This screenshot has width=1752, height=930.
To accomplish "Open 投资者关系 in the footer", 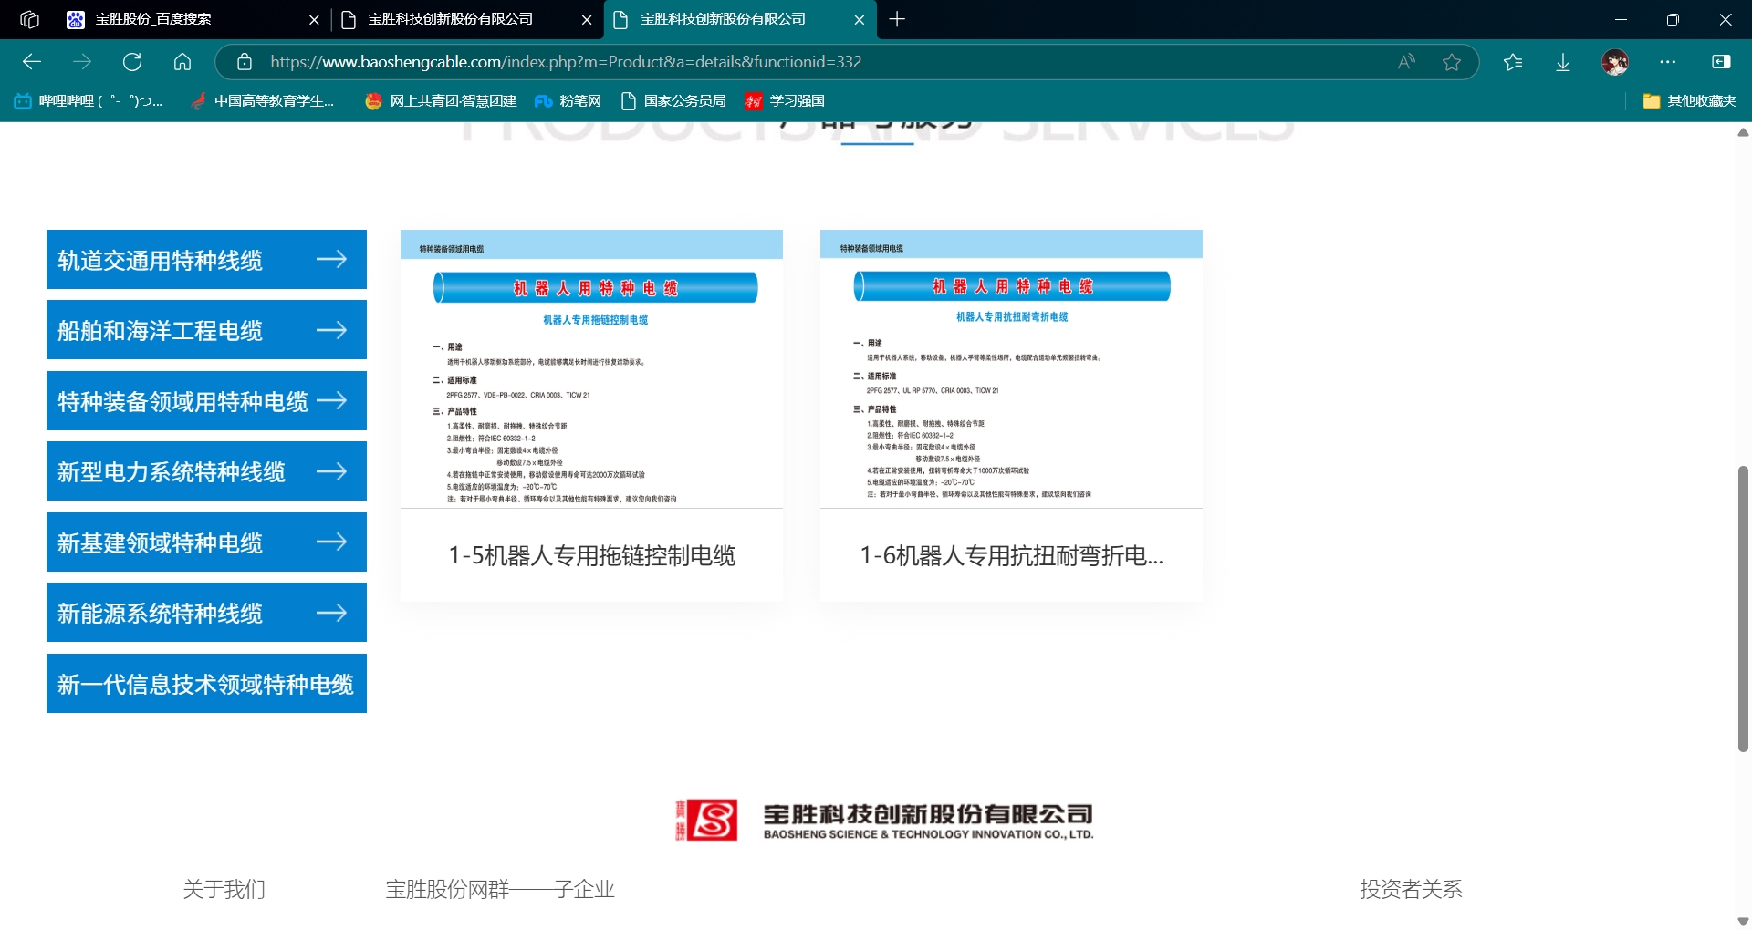I will point(1411,890).
